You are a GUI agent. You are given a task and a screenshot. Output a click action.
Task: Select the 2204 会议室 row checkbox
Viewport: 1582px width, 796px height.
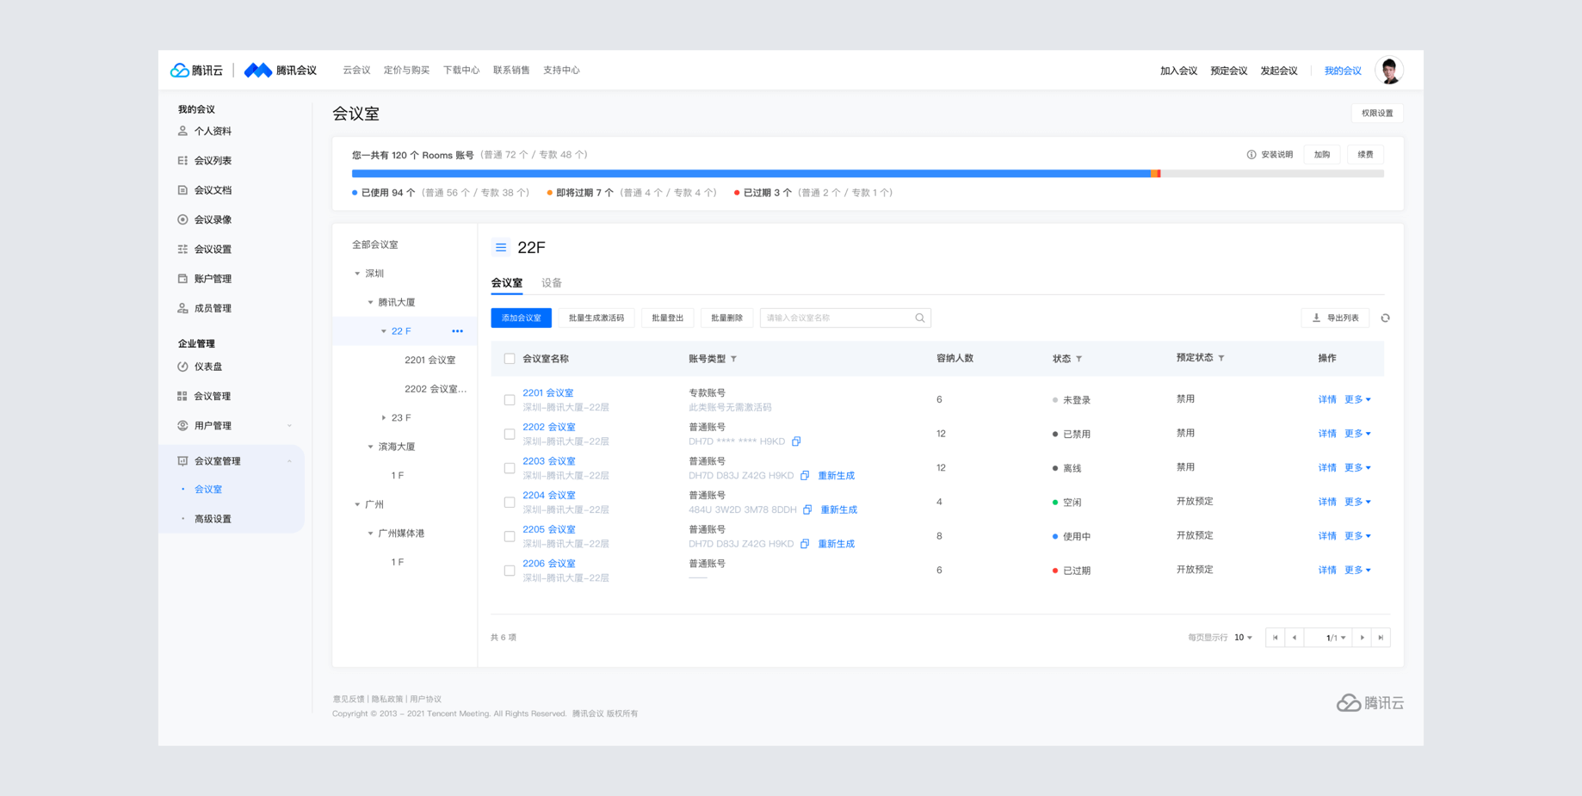pos(510,503)
